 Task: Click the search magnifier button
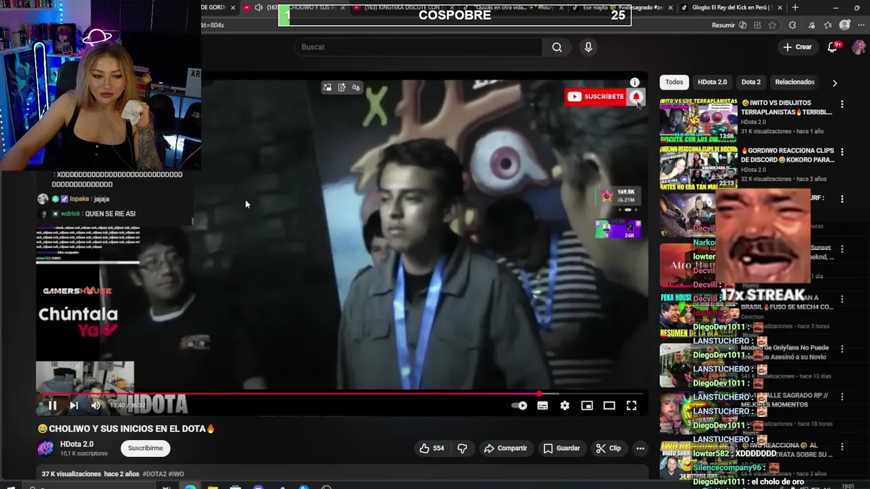click(x=557, y=47)
